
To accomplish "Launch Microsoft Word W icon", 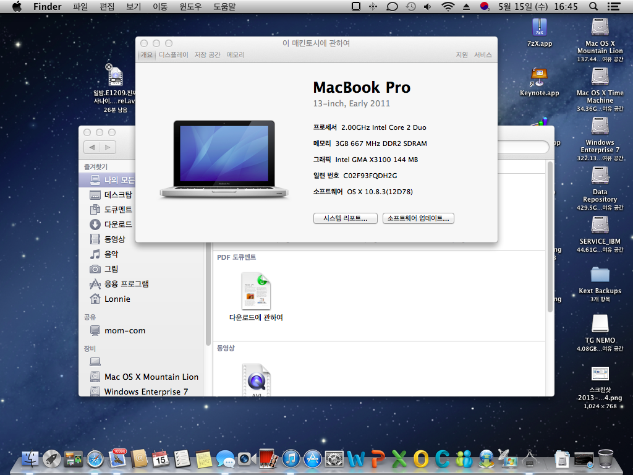I will 355,459.
